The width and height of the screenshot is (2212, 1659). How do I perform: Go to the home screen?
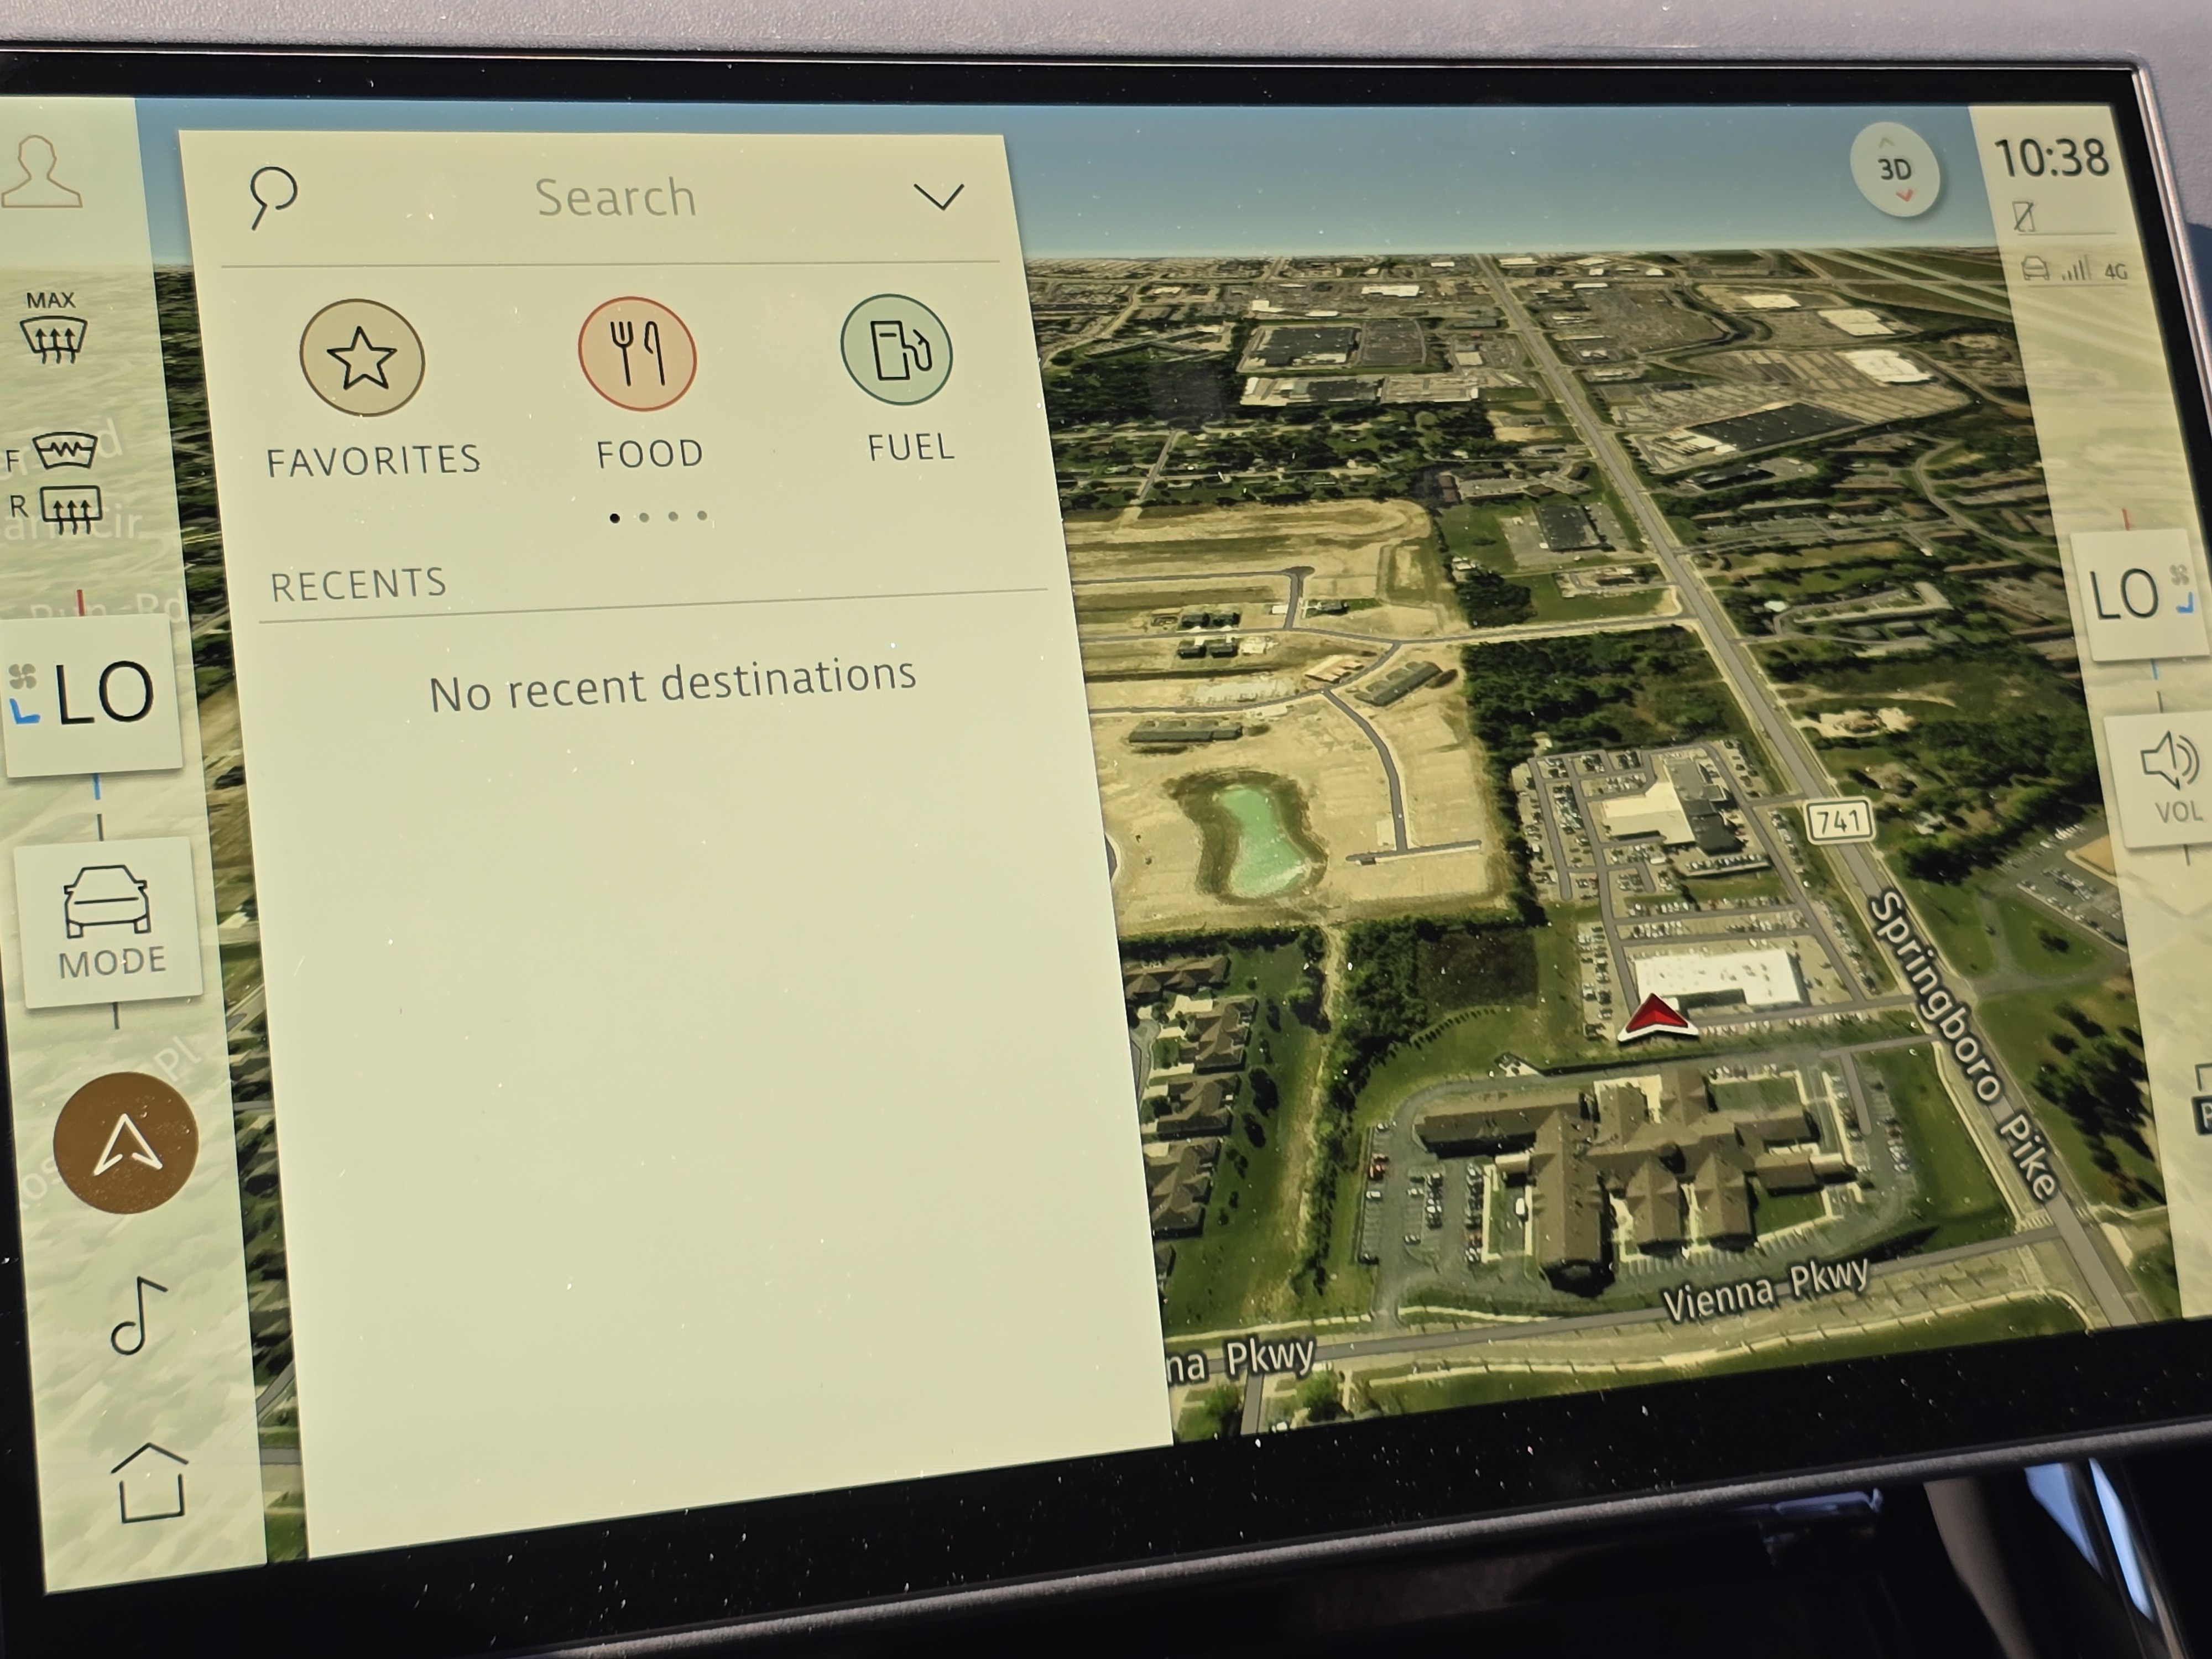coord(150,1482)
